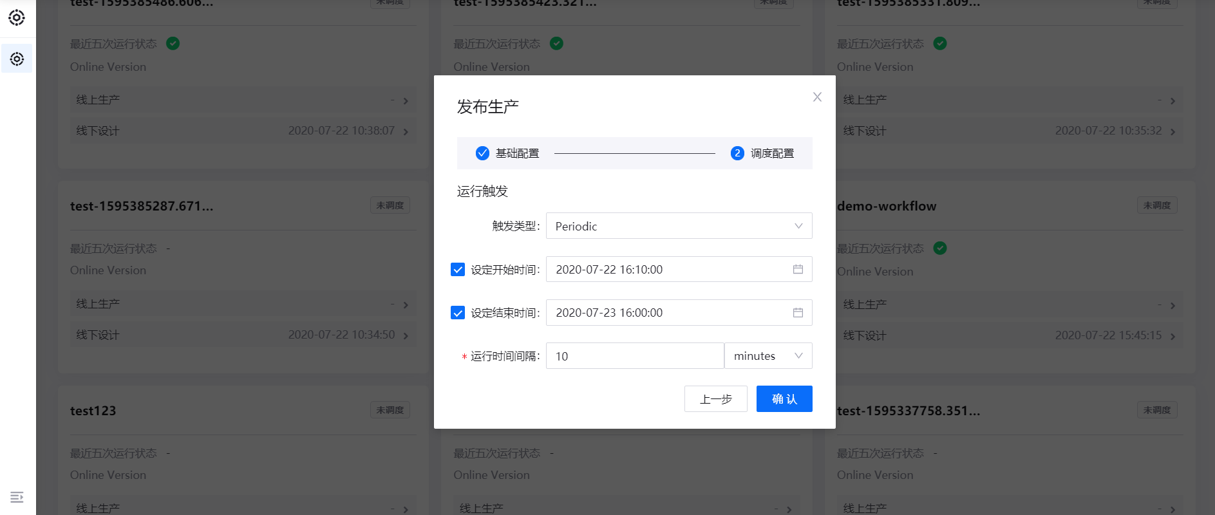The width and height of the screenshot is (1215, 515).
Task: Click the 上一步 button
Action: click(x=715, y=399)
